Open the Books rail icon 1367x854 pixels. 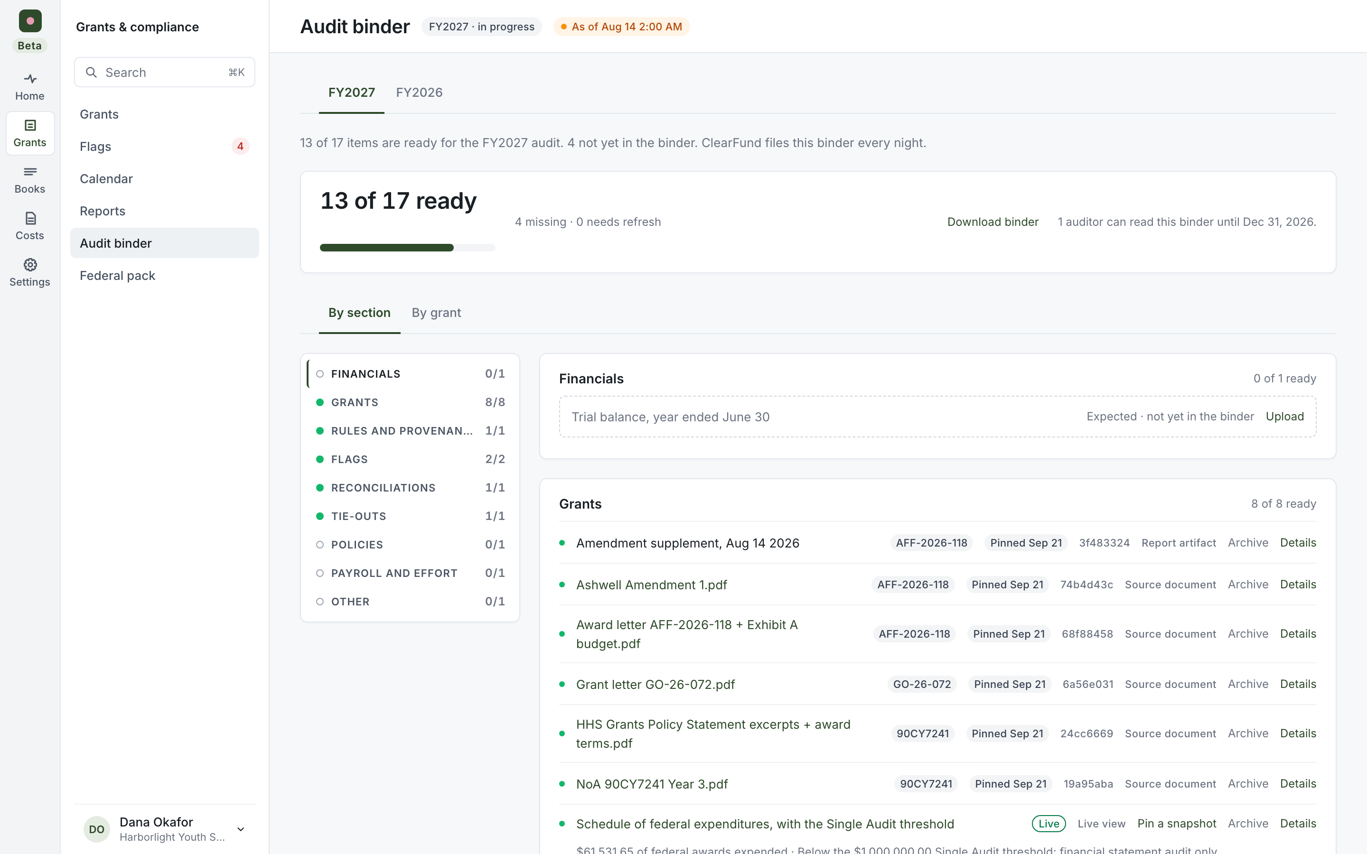[x=30, y=180]
